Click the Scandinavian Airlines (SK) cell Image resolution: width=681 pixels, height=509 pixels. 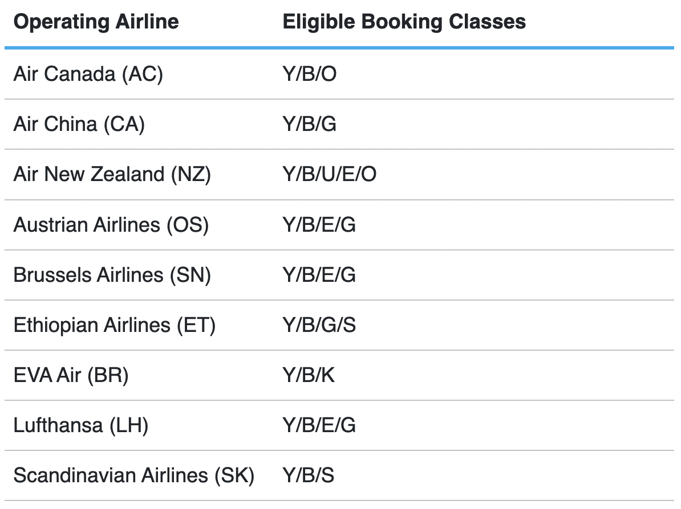(134, 475)
